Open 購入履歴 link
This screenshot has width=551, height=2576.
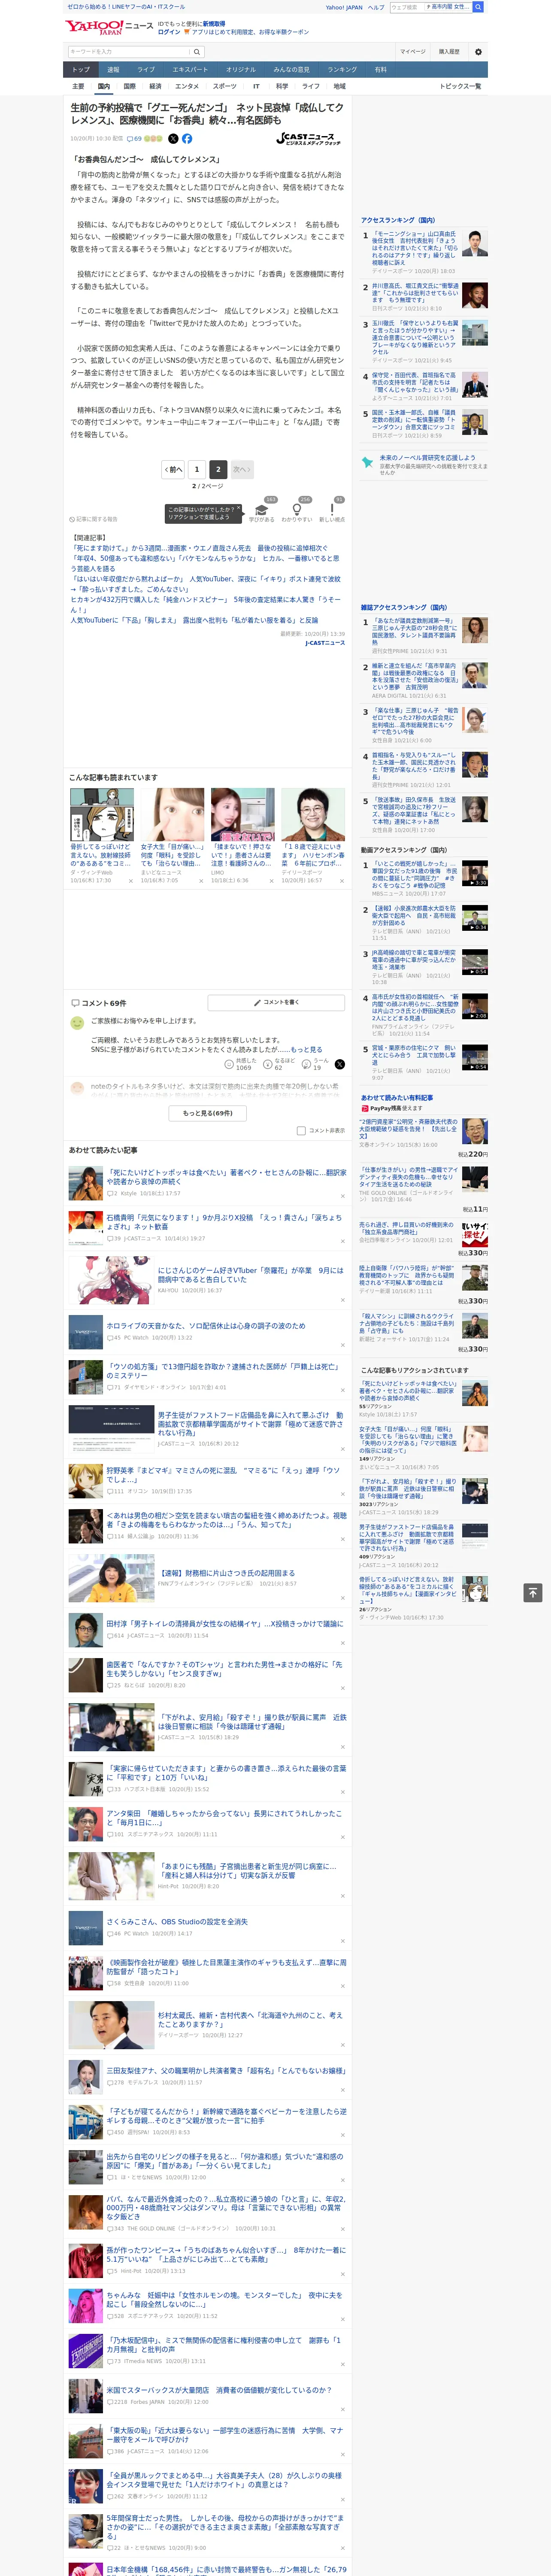click(449, 52)
